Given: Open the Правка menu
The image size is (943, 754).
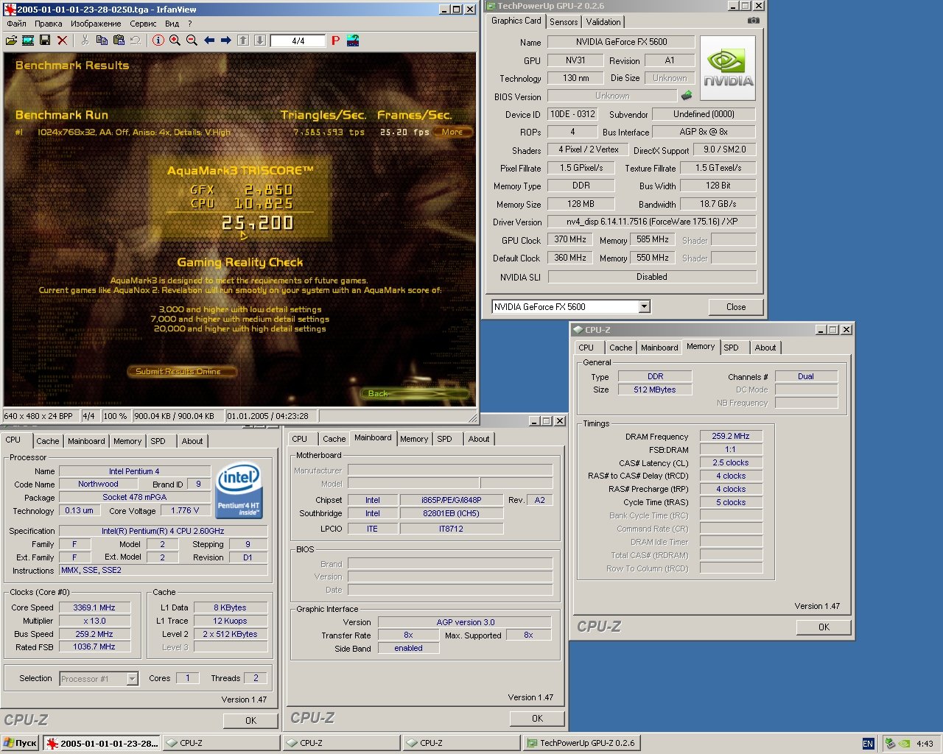Looking at the screenshot, I should click(49, 24).
